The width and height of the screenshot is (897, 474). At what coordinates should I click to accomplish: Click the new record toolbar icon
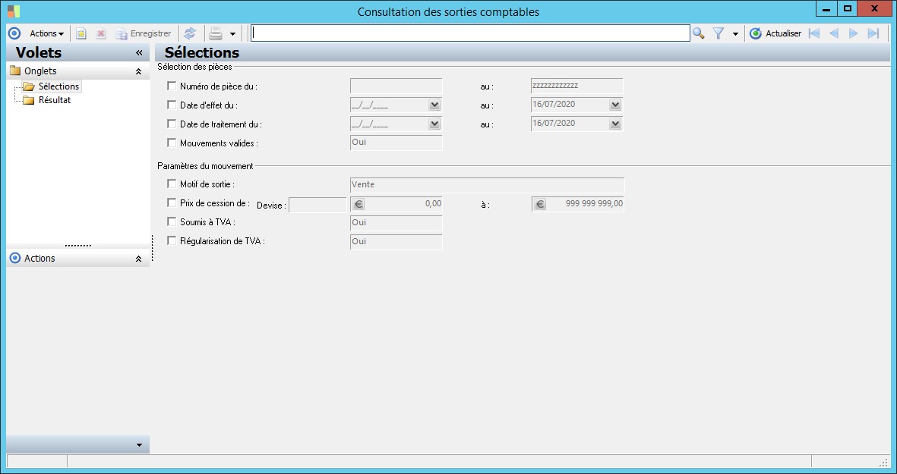[x=81, y=33]
